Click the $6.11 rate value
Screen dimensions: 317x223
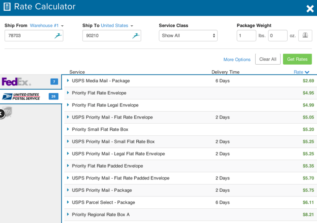pos(308,202)
